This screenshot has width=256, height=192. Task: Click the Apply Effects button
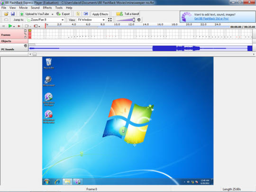tap(100, 14)
